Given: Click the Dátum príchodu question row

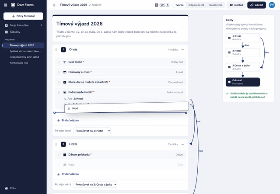Looking at the screenshot, I should click(120, 155).
